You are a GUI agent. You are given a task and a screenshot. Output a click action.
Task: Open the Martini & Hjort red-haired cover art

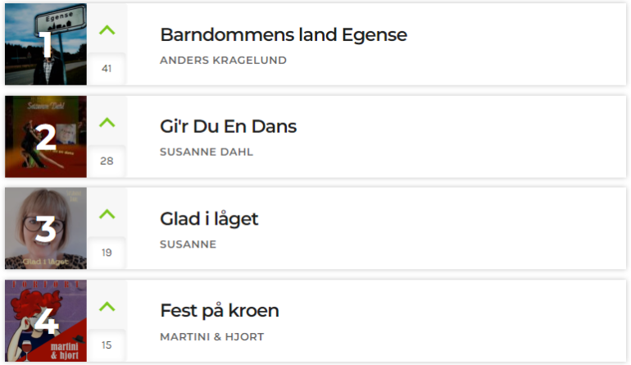click(x=46, y=321)
